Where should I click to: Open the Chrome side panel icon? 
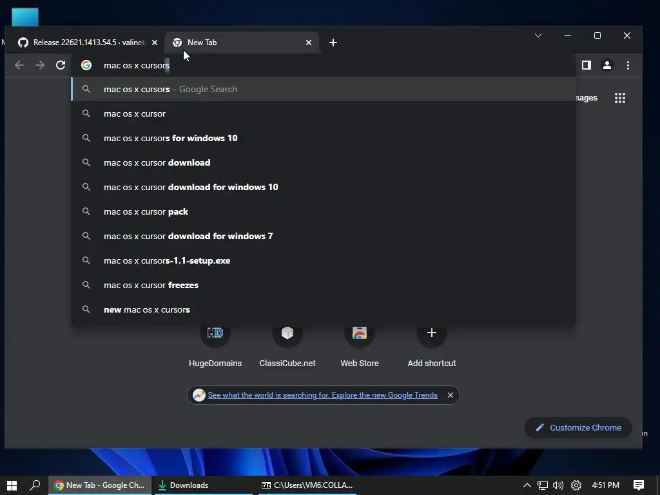587,65
